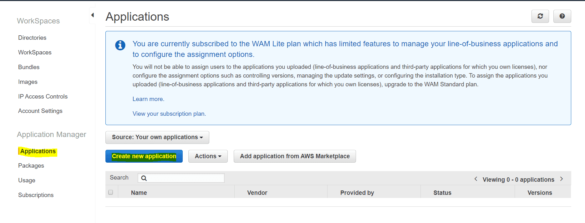Open View your subscription plan link
585x223 pixels.
point(169,114)
